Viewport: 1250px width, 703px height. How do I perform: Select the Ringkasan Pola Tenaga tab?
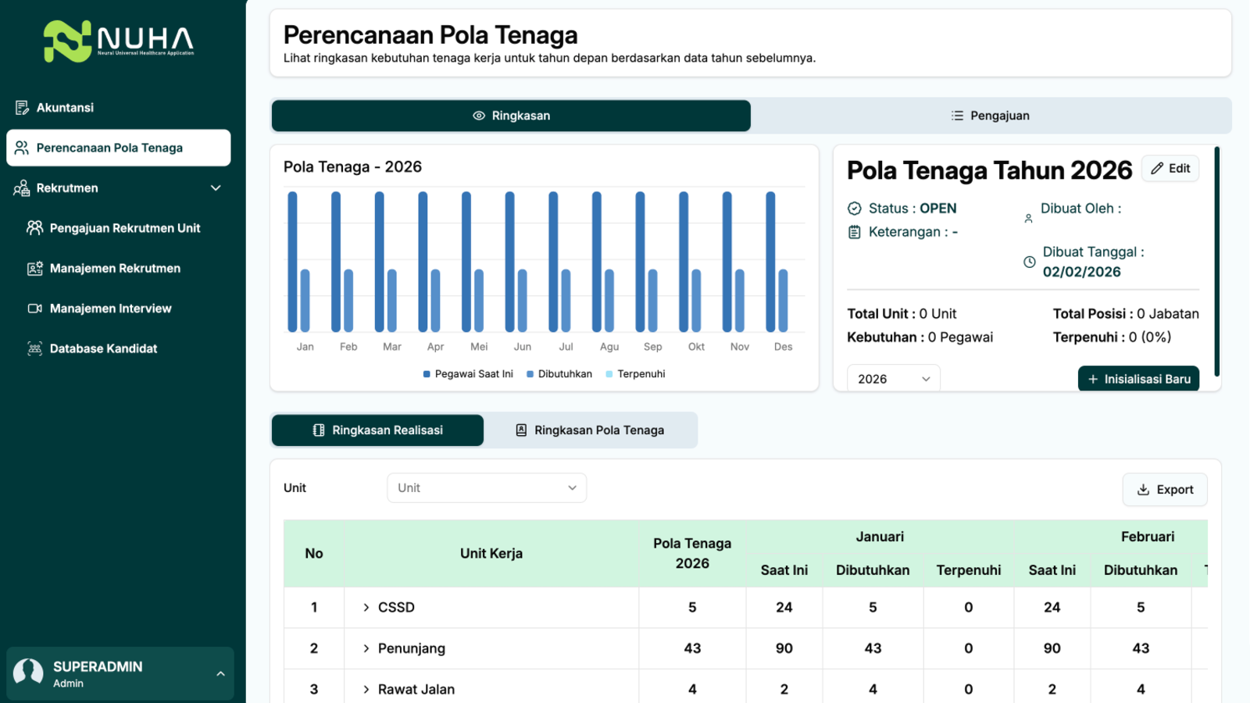point(590,430)
